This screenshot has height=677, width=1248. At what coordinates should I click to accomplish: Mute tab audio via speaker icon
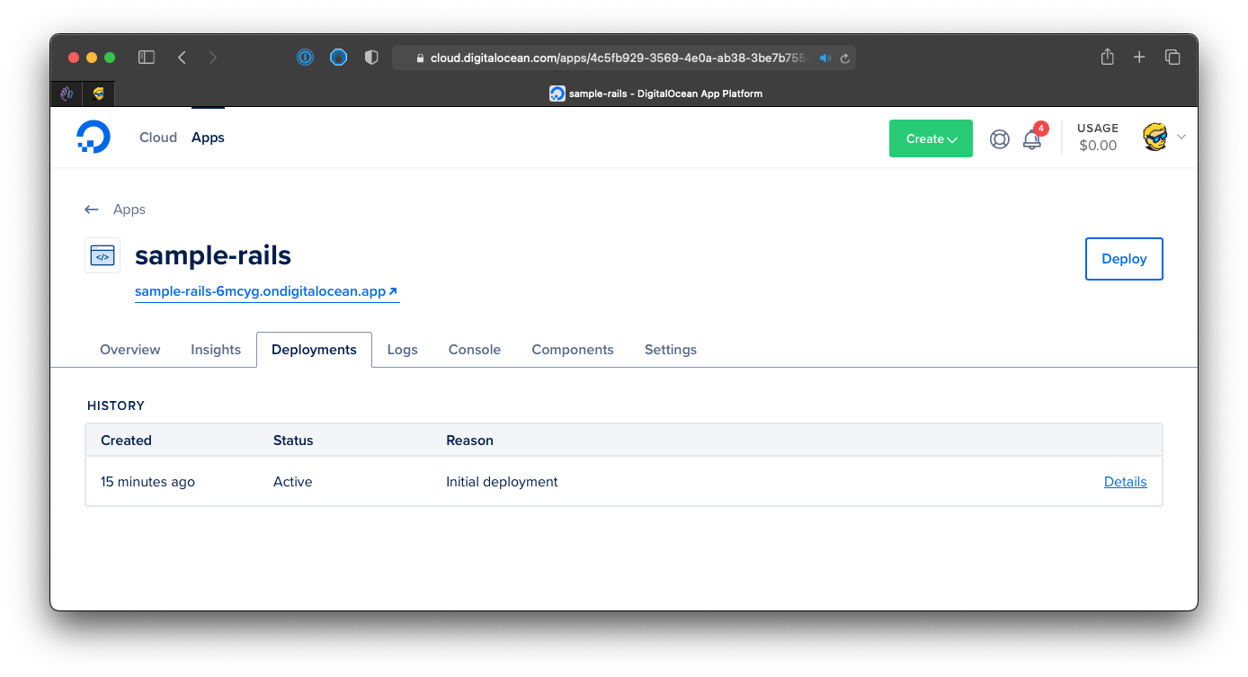coord(825,58)
